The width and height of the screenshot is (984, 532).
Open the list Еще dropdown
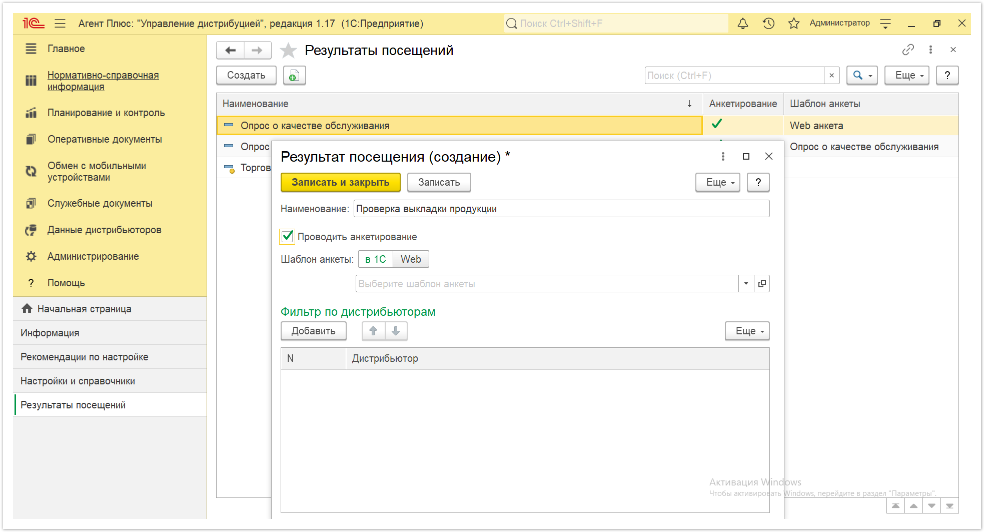tap(907, 75)
